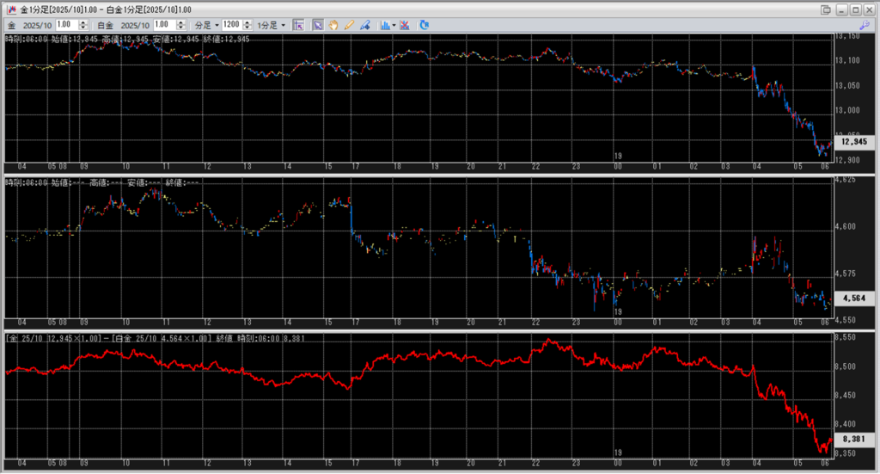Click the app icon in title bar

(12, 9)
